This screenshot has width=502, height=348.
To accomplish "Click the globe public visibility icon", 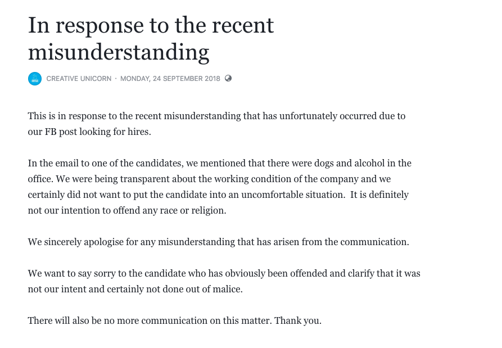I will tap(228, 78).
